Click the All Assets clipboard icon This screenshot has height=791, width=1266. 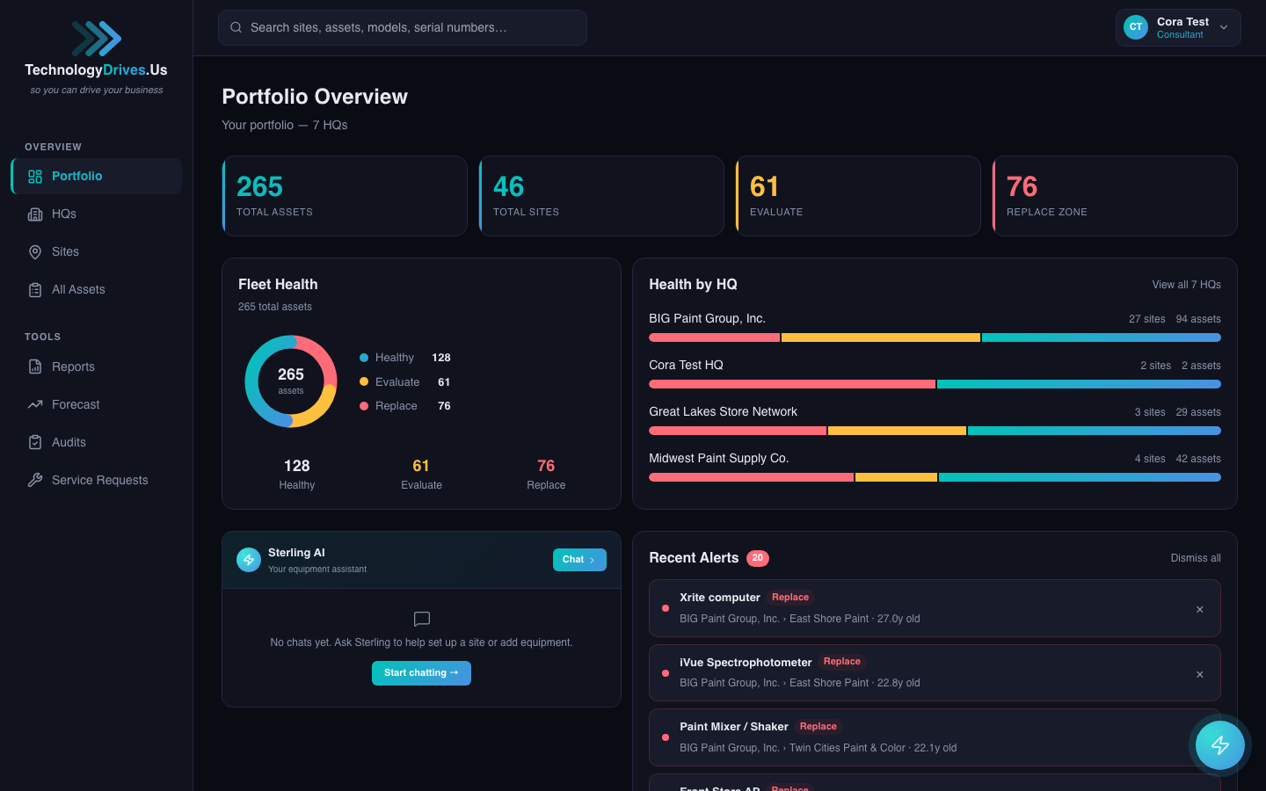35,290
